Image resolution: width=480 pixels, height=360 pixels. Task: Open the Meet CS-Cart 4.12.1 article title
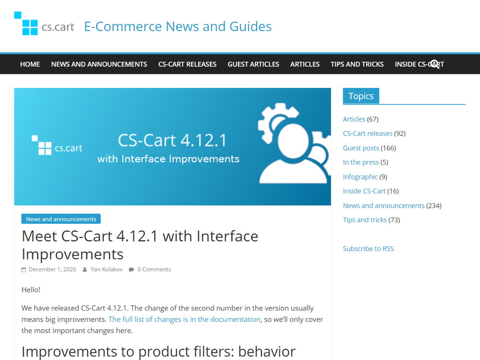[x=140, y=245]
